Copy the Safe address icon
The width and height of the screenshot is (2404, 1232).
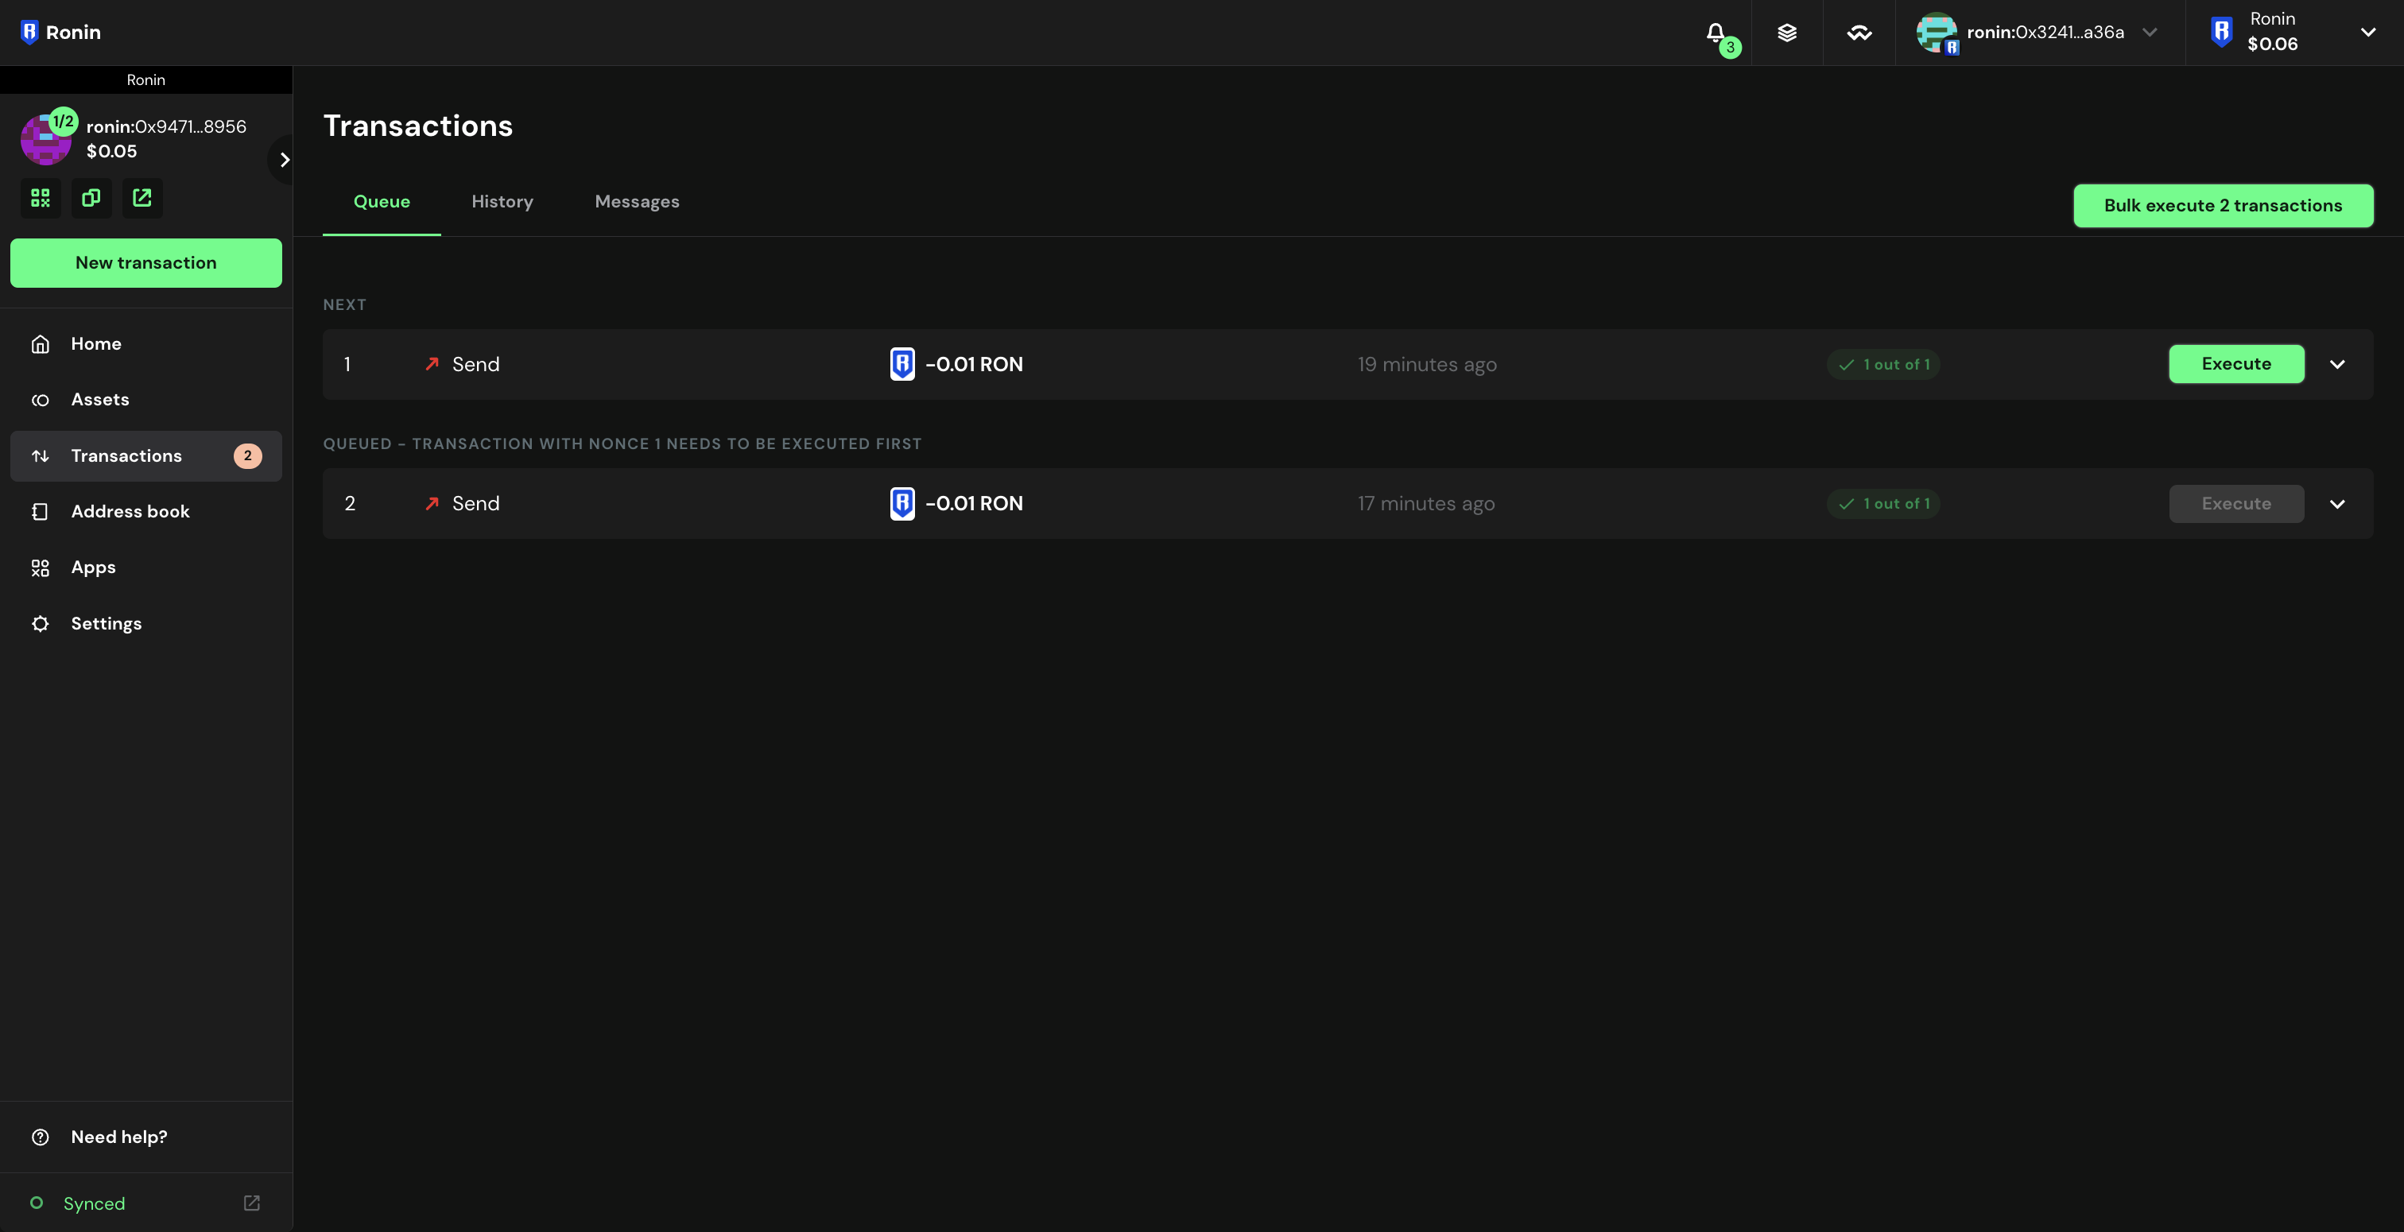click(x=91, y=198)
